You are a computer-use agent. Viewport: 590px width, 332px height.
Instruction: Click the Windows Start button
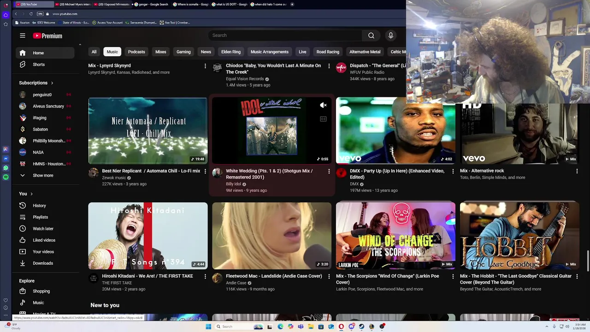coord(208,326)
